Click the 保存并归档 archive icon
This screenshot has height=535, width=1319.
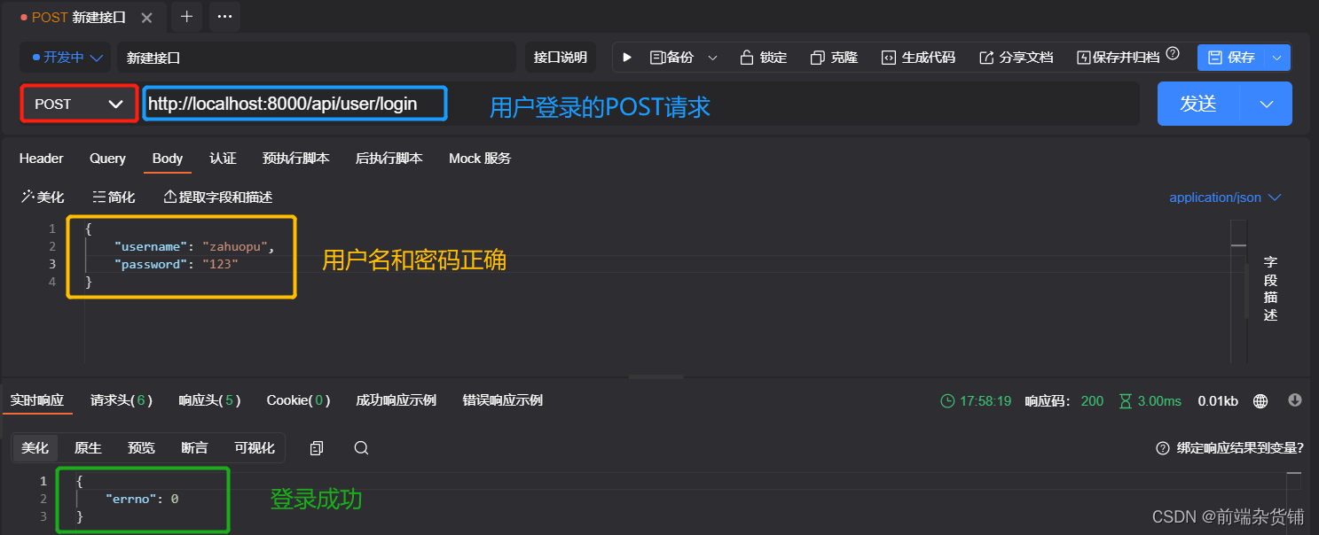coord(1083,57)
